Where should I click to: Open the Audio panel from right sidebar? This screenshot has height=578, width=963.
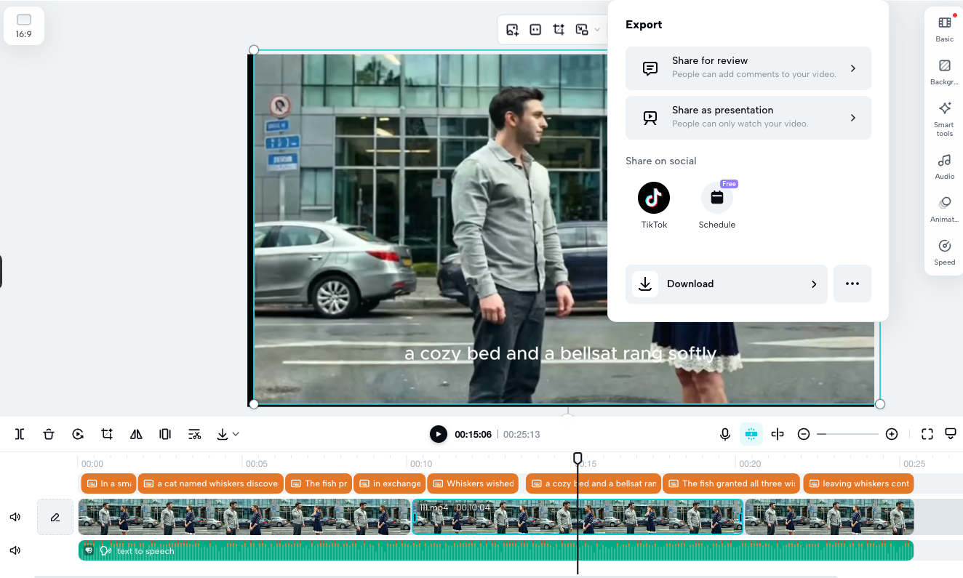943,166
